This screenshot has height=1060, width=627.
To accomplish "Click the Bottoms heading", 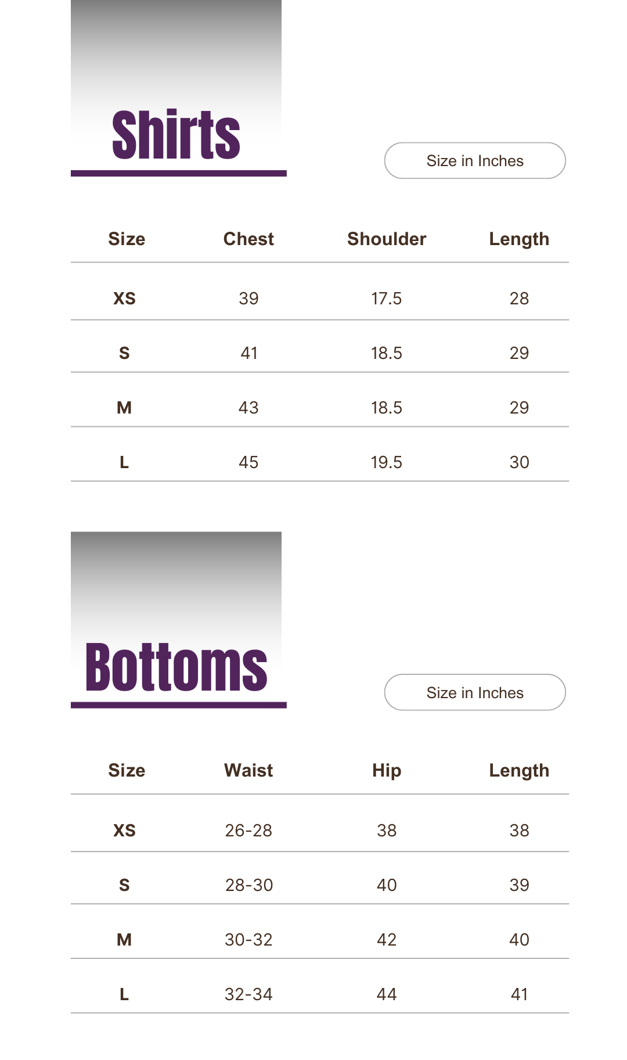I will coord(176,667).
